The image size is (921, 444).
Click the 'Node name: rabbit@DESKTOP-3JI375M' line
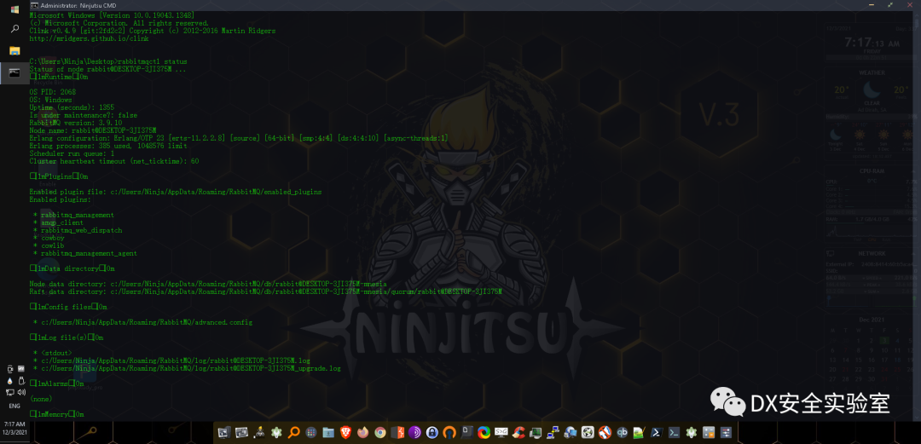tap(93, 130)
